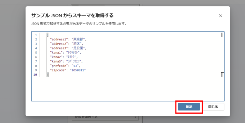Place cursor on "kana3" key
This screenshot has height=123, width=245.
point(56,62)
